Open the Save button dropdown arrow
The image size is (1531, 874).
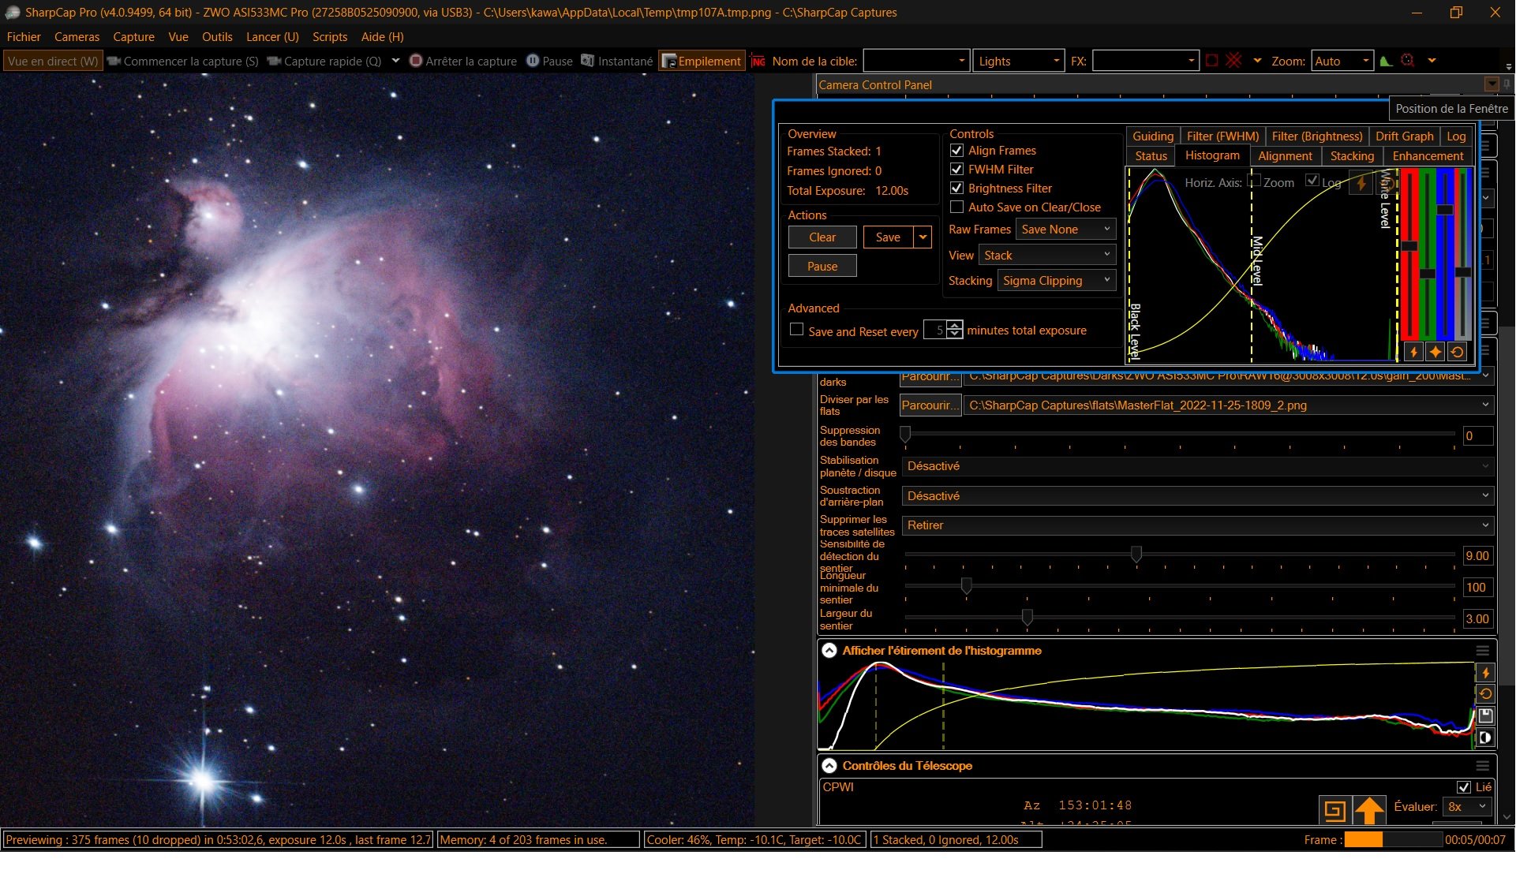(923, 237)
